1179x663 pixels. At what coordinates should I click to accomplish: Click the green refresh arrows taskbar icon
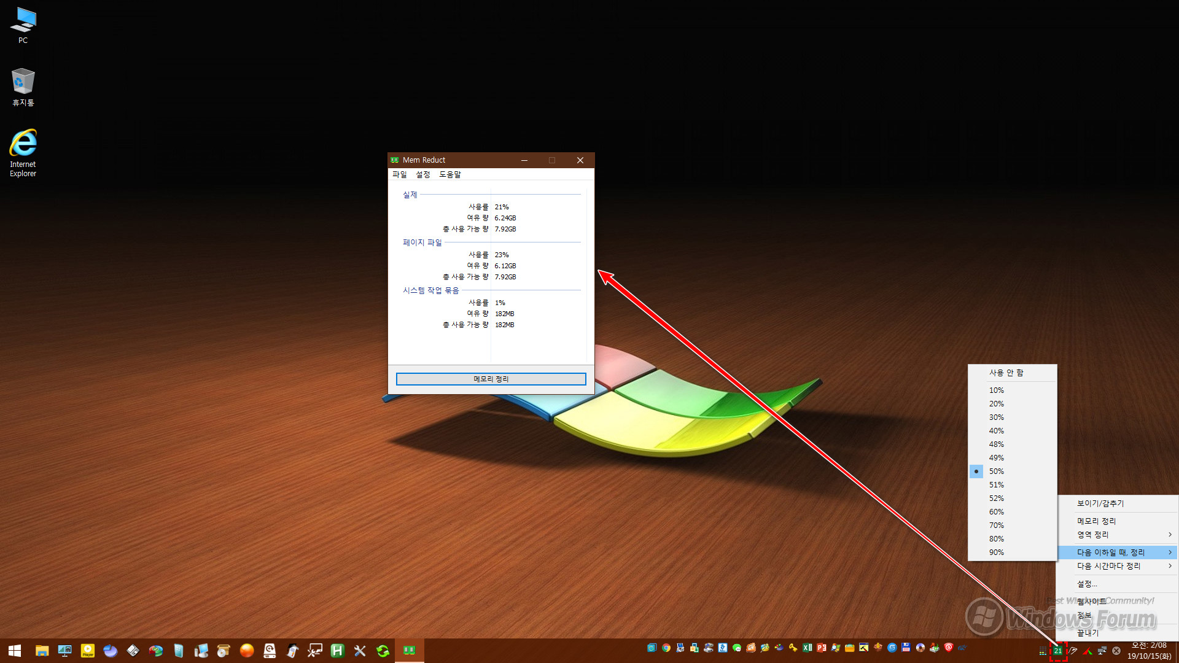coord(383,651)
